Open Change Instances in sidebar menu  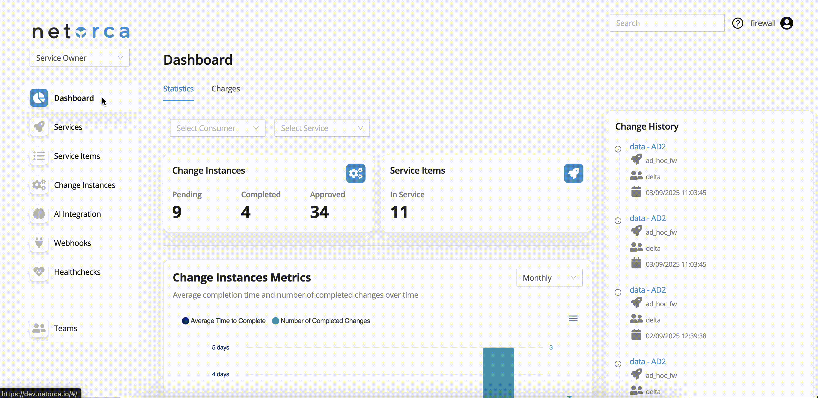tap(84, 185)
